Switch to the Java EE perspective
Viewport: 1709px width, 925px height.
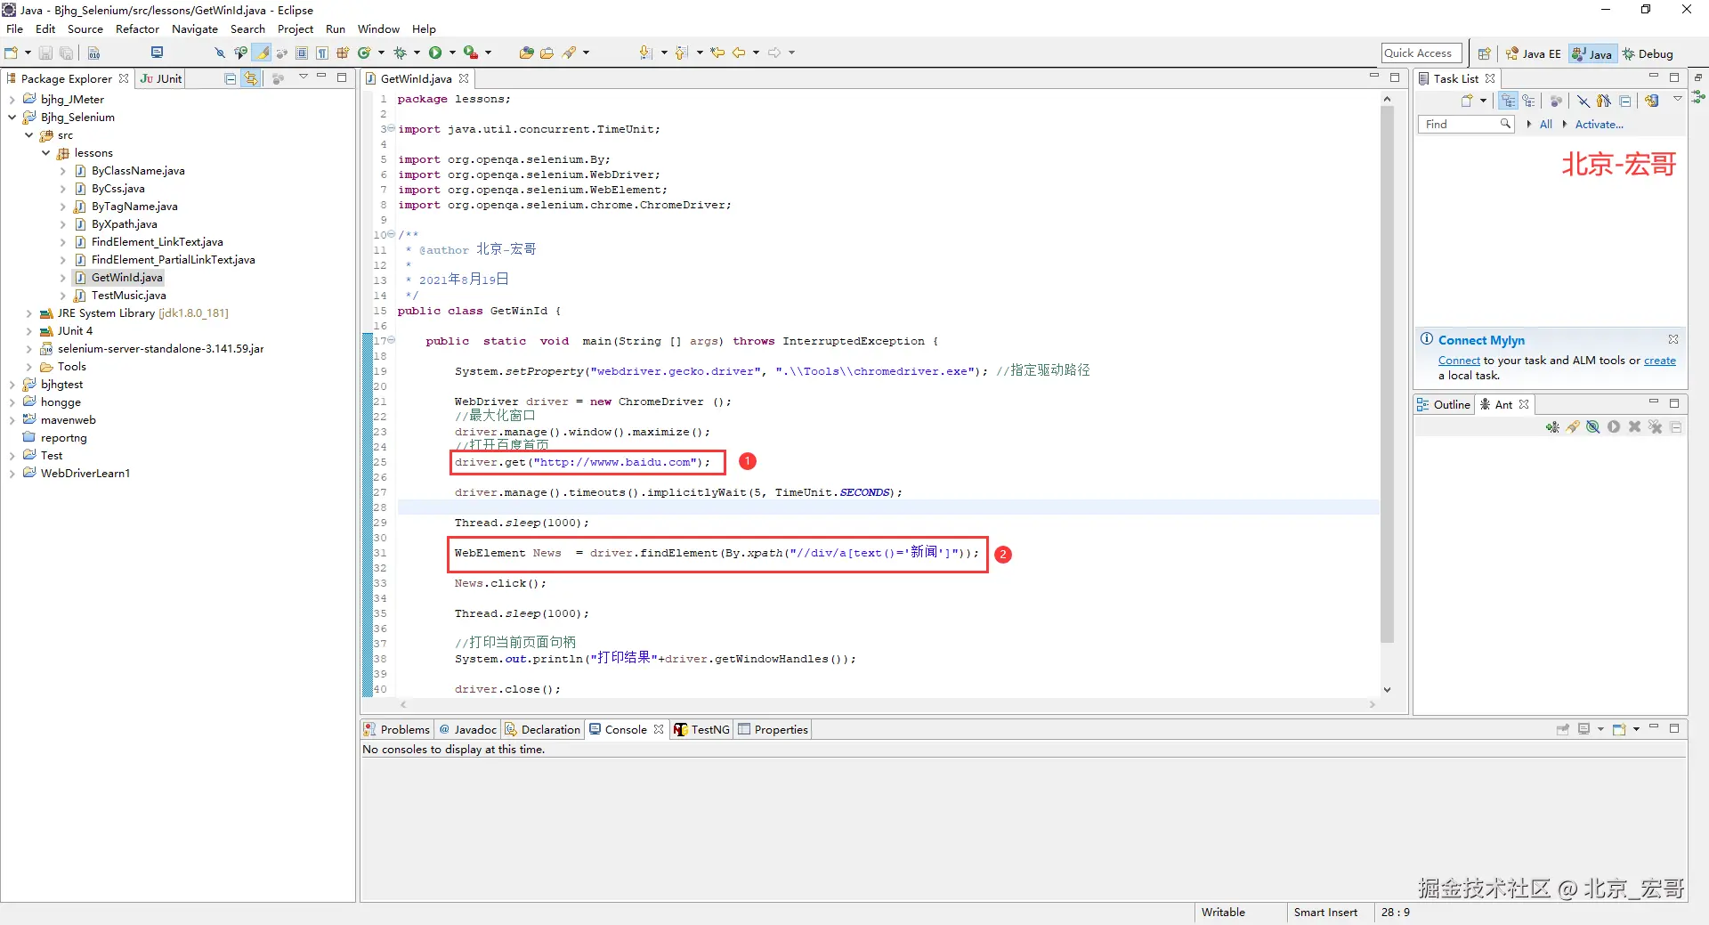pos(1534,54)
